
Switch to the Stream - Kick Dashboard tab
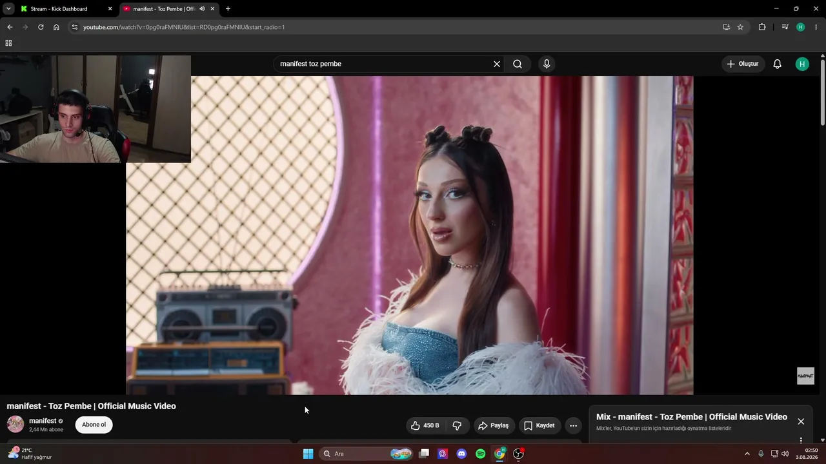pyautogui.click(x=66, y=9)
